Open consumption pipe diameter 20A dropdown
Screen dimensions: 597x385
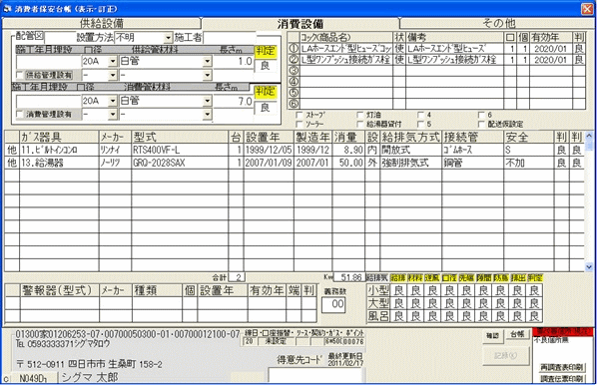click(113, 101)
